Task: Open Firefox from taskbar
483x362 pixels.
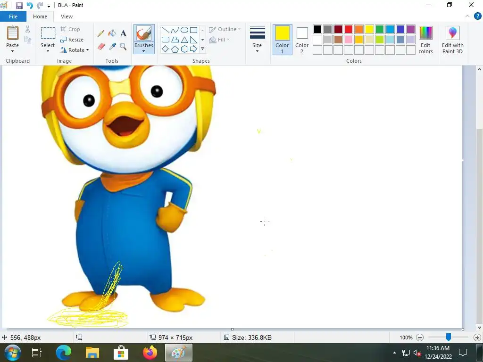Action: [x=150, y=353]
